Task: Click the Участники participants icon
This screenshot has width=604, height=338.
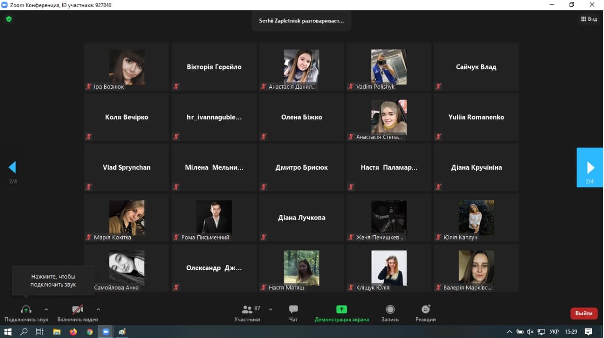Action: point(247,310)
